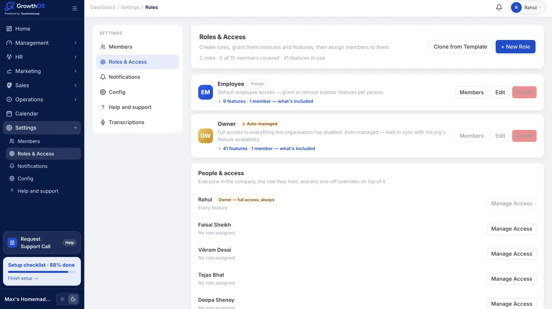This screenshot has height=309, width=552.
Task: Manage access for Tejas Bhat
Action: click(x=512, y=279)
